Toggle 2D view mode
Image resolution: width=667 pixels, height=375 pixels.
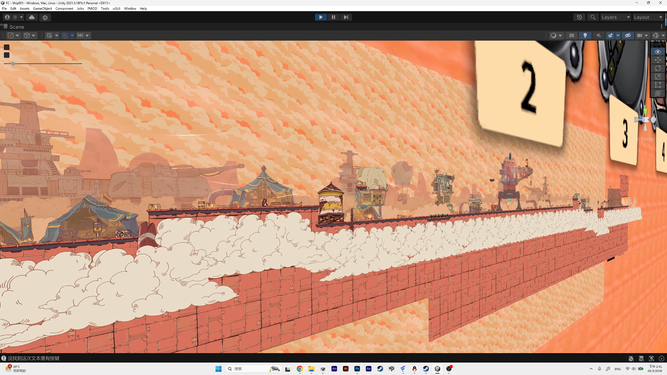tap(571, 35)
